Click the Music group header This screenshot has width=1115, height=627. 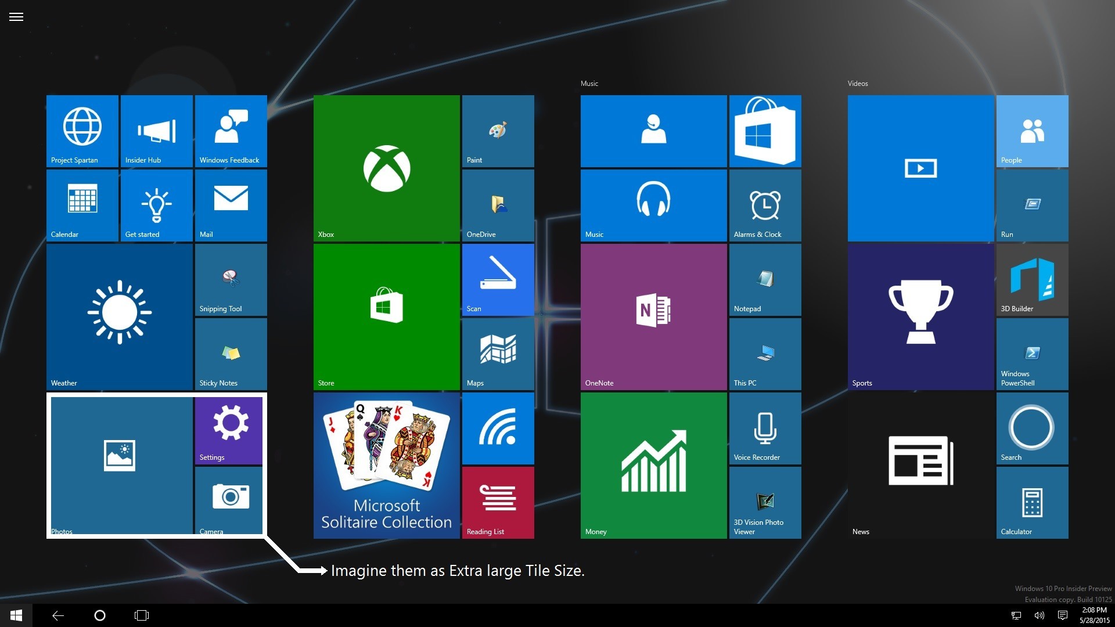click(589, 84)
